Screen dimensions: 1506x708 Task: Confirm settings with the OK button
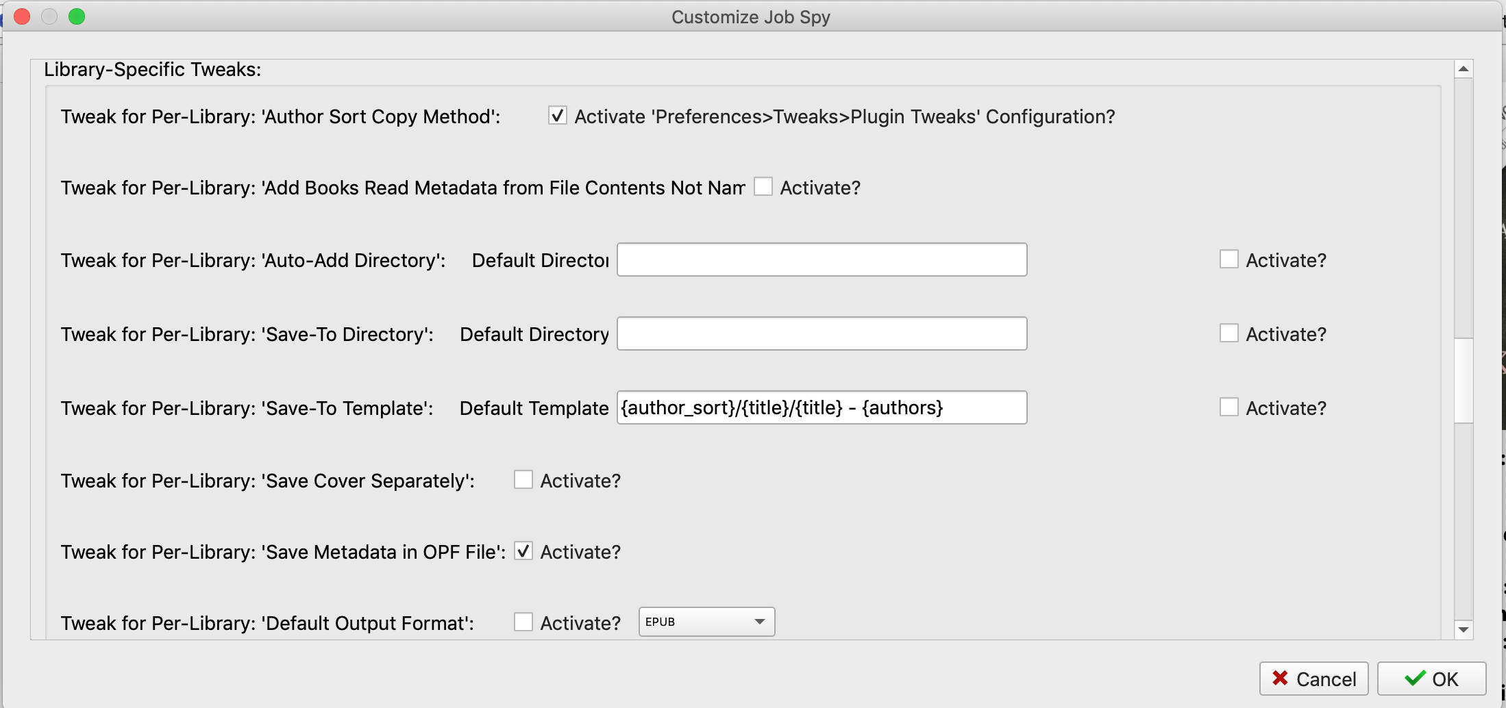1431,679
